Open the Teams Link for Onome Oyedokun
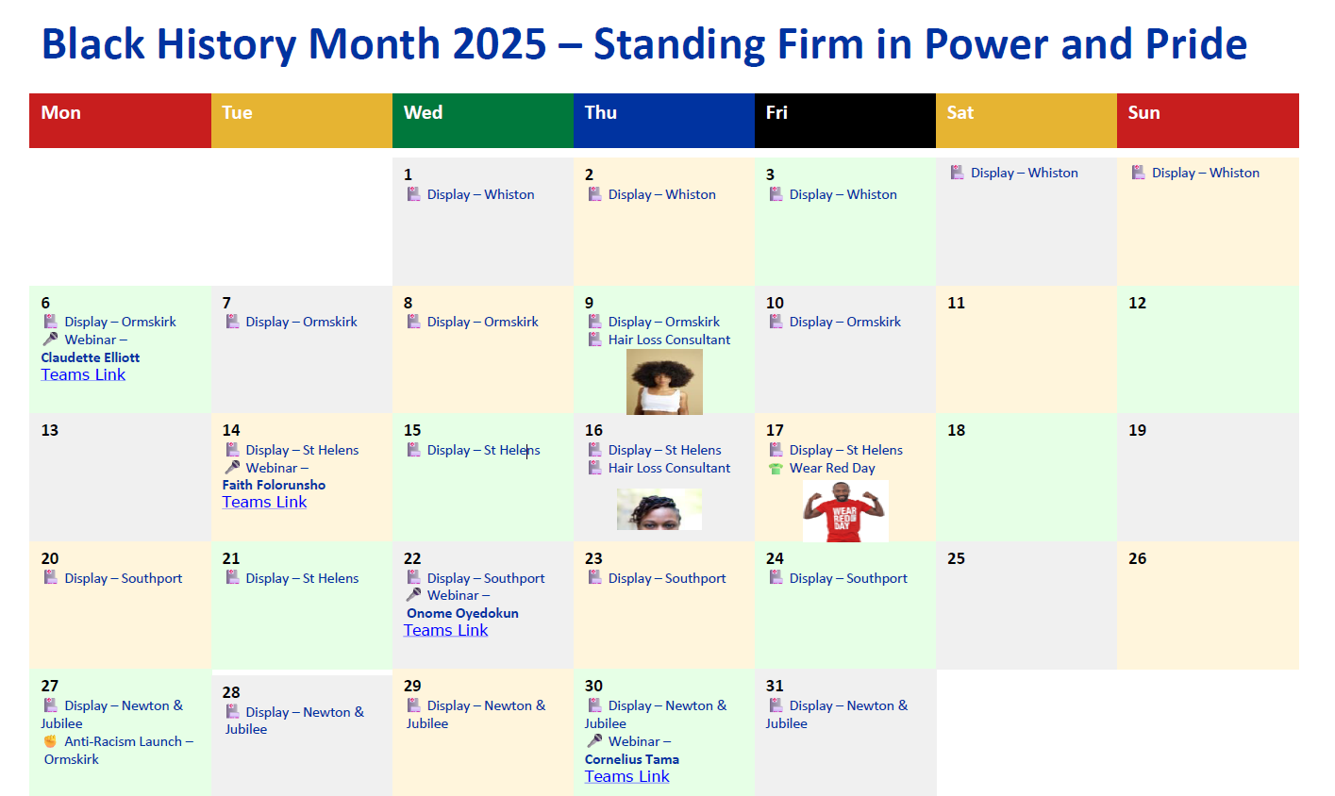This screenshot has height=796, width=1335. pos(445,630)
